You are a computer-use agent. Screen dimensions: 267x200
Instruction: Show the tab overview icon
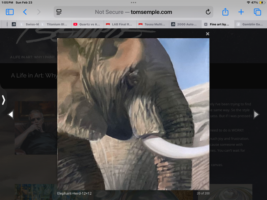[x=257, y=12]
